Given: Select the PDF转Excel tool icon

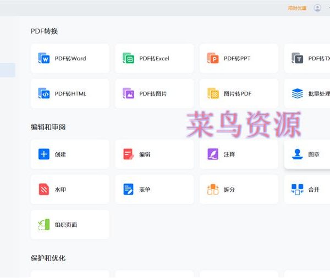Looking at the screenshot, I should [x=128, y=59].
